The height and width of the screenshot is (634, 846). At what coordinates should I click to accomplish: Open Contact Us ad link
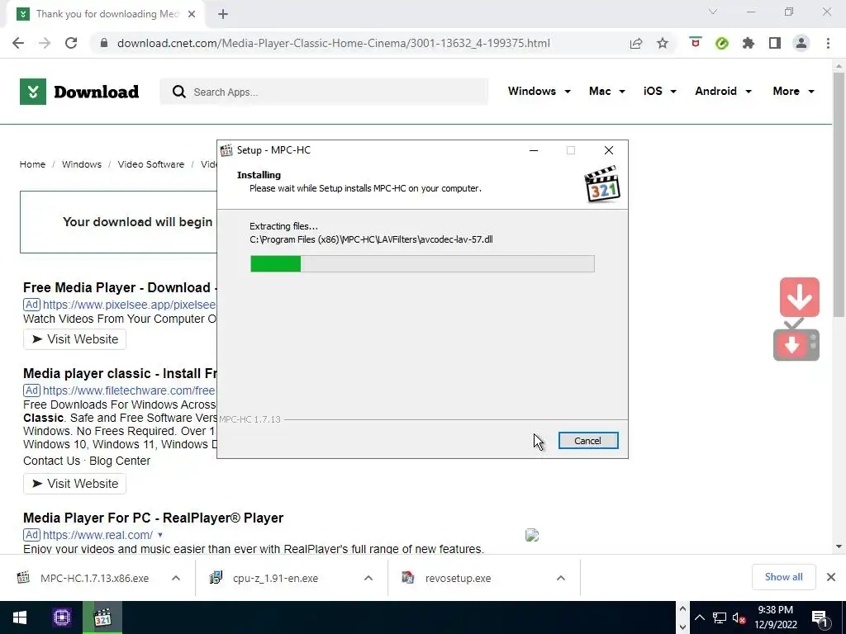[x=52, y=461]
